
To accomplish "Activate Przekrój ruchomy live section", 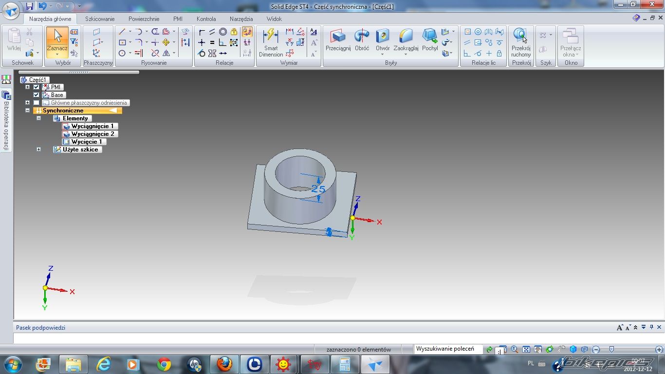I will coord(521,42).
